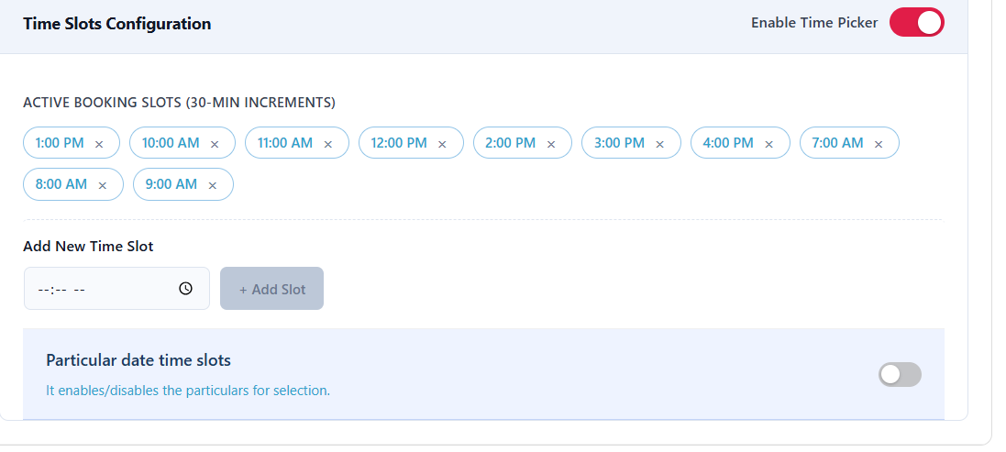Remove the 1:00 PM slot via x
Screen dimensions: 1006x452
tap(99, 144)
